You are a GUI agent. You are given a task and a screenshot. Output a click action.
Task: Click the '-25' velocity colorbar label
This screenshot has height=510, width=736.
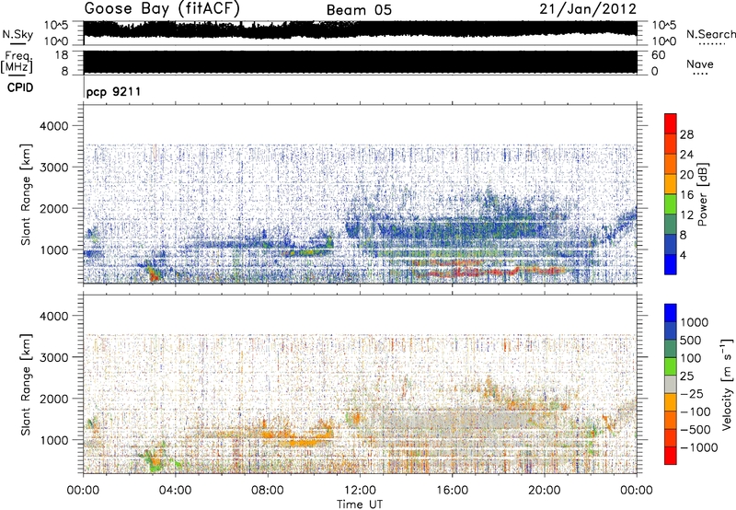coord(691,393)
